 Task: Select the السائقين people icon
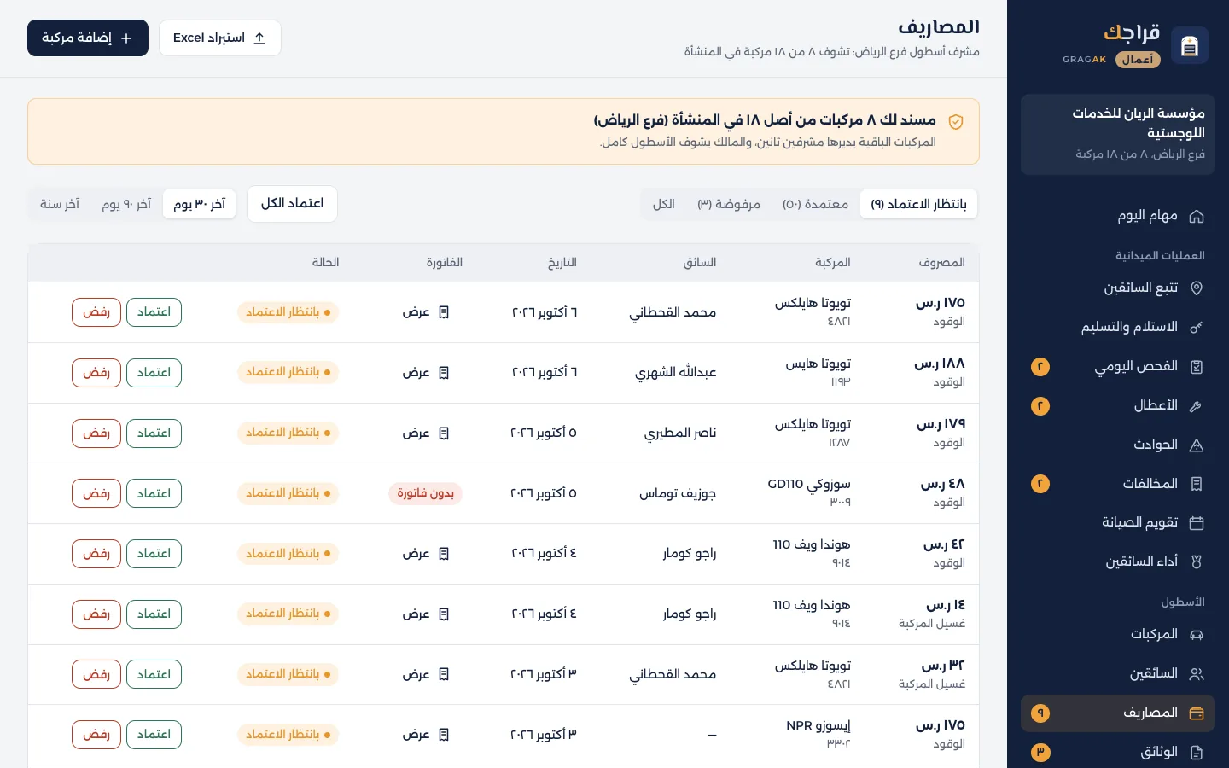pyautogui.click(x=1197, y=674)
